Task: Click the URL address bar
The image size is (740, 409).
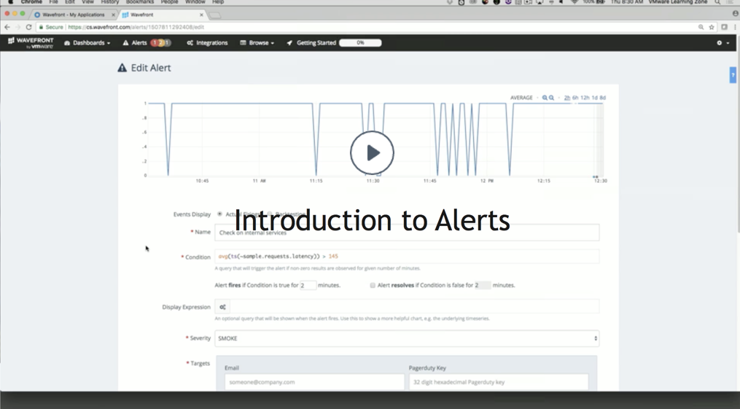Action: tap(368, 28)
